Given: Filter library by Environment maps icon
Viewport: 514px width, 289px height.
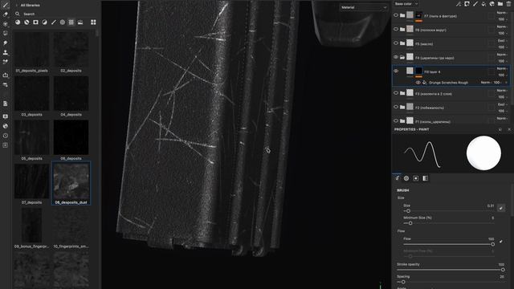Looking at the screenshot, I should [x=80, y=22].
